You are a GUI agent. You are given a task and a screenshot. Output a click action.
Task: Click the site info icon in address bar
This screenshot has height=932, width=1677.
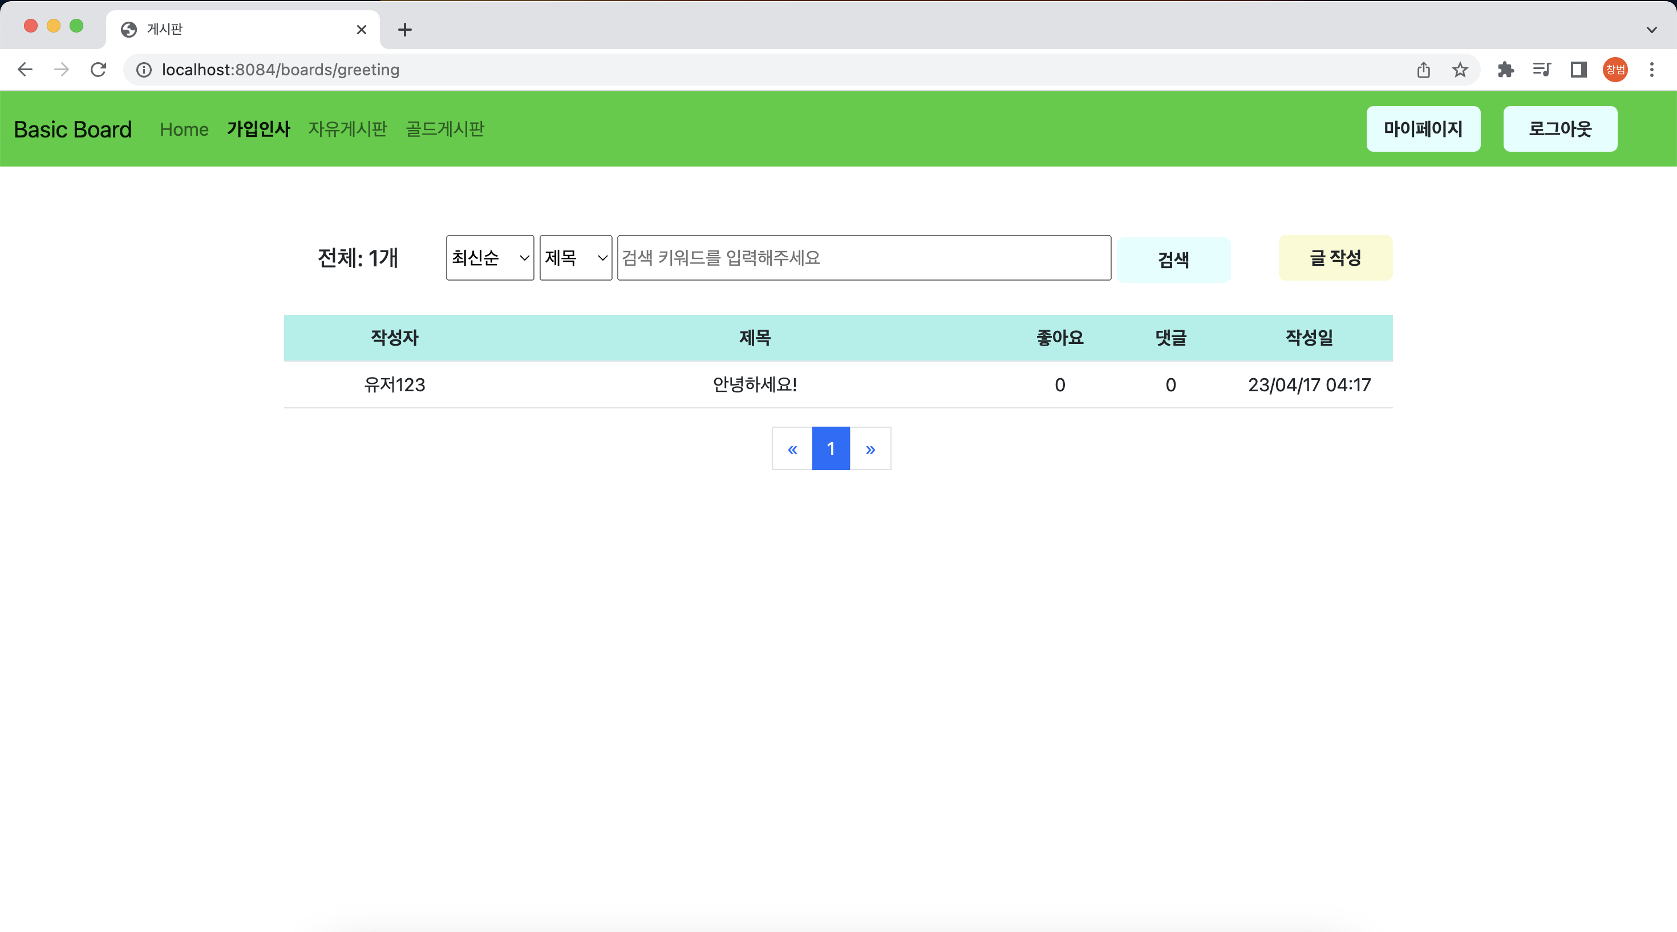(144, 70)
